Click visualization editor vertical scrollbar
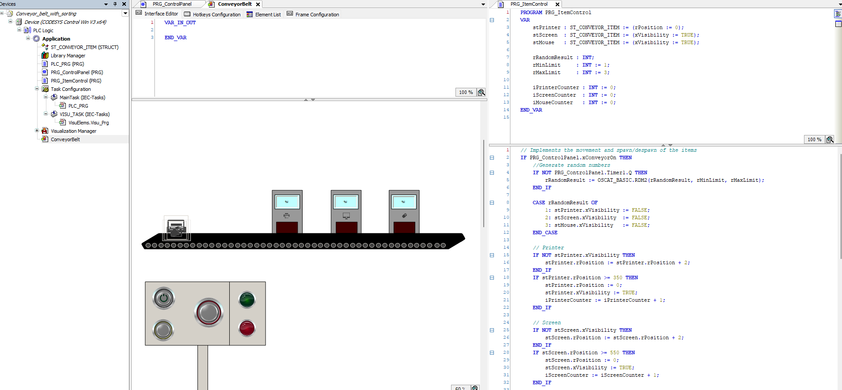 pos(484,183)
